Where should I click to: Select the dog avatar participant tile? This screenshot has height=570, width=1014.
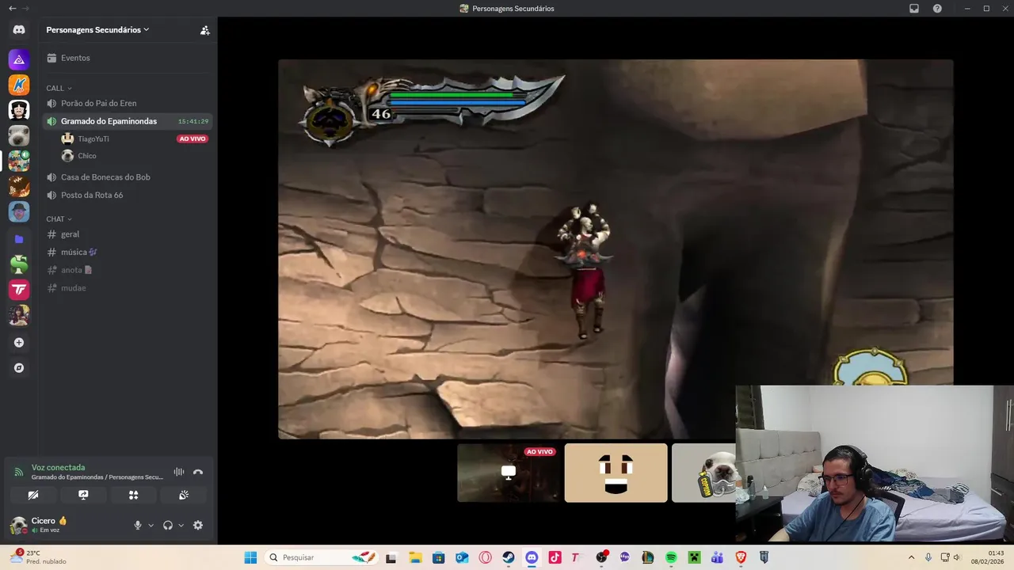point(703,473)
